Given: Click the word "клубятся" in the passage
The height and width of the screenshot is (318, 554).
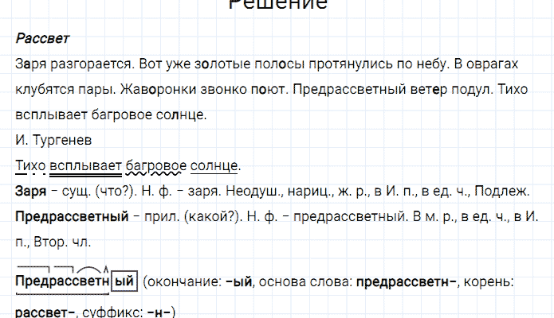Looking at the screenshot, I should click(x=40, y=90).
